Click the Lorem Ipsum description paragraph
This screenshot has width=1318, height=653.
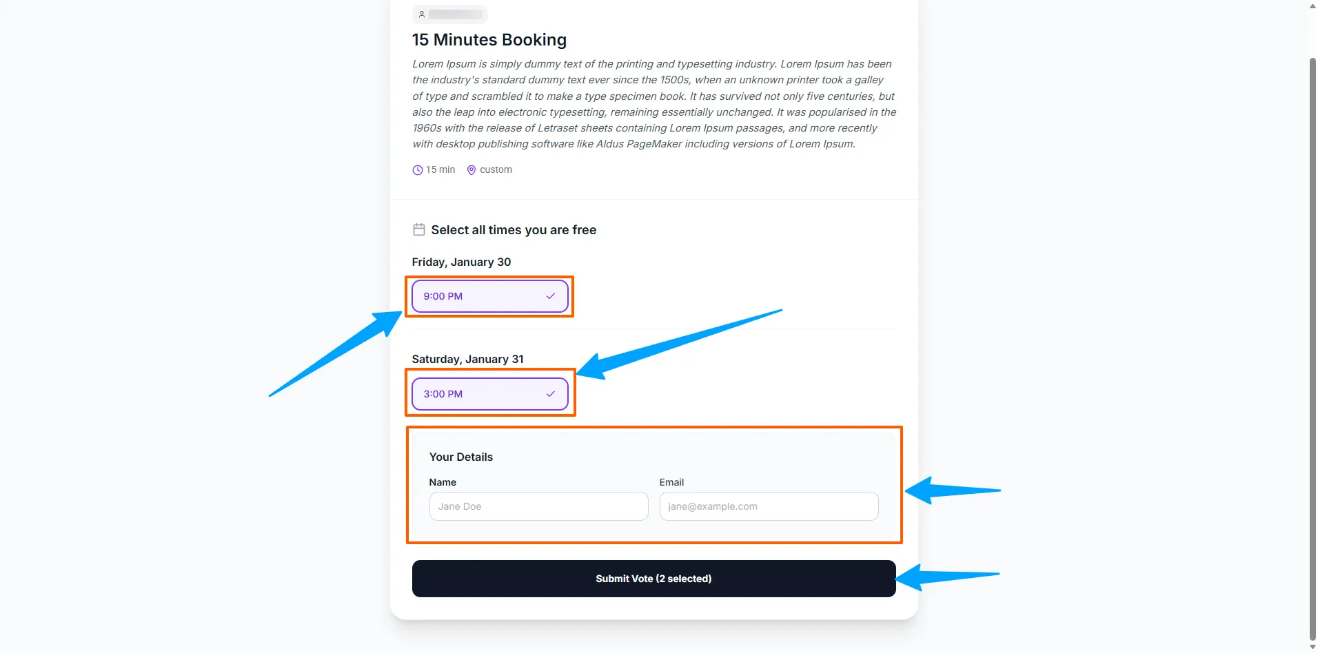[653, 104]
